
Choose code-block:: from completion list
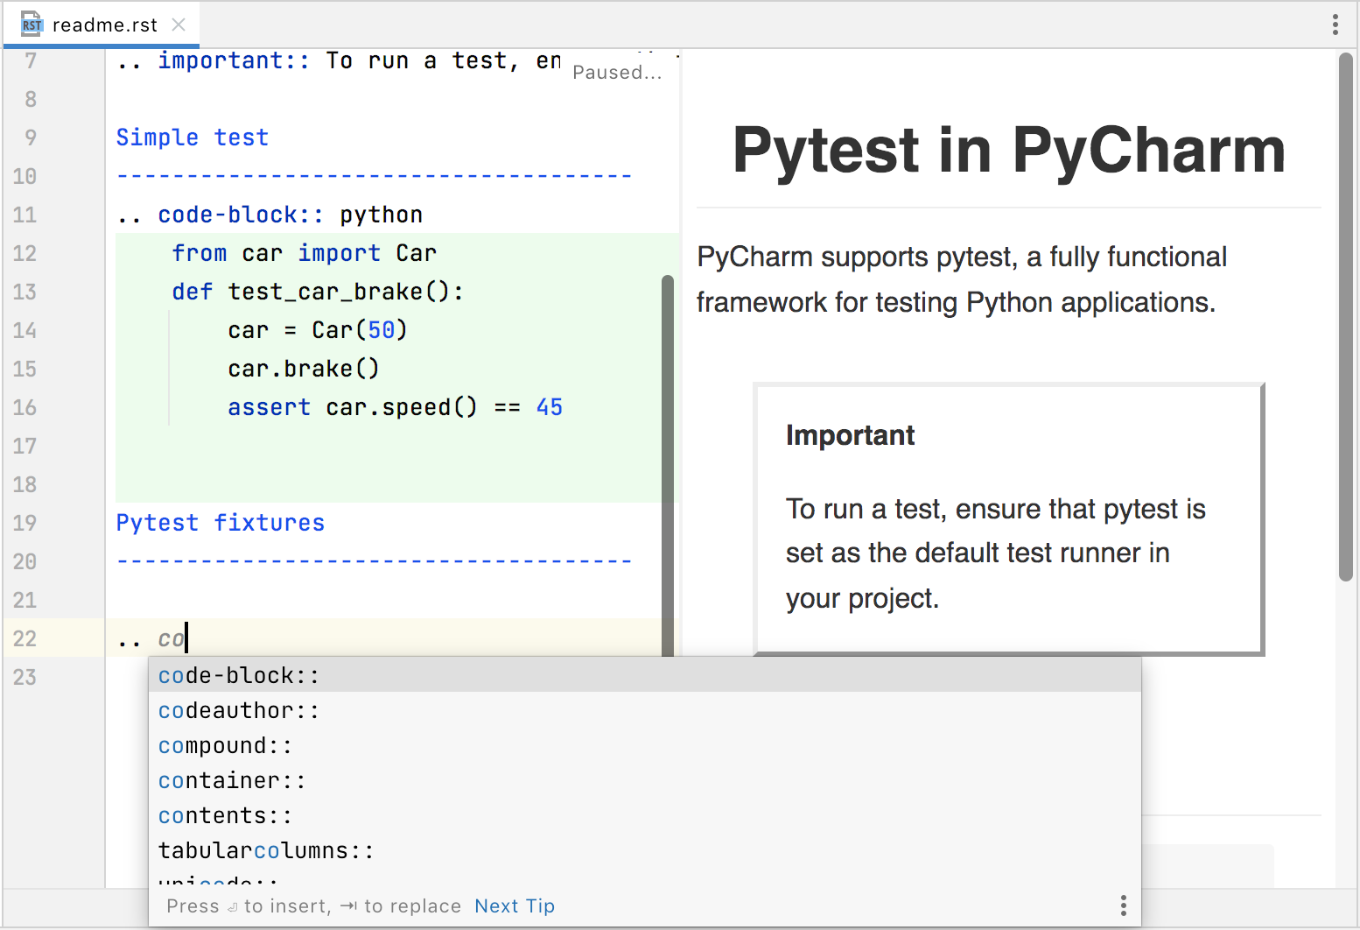coord(239,675)
